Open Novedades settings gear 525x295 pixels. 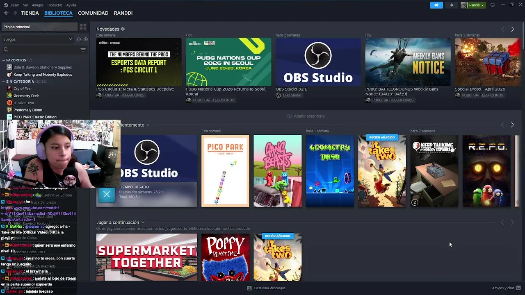123,29
